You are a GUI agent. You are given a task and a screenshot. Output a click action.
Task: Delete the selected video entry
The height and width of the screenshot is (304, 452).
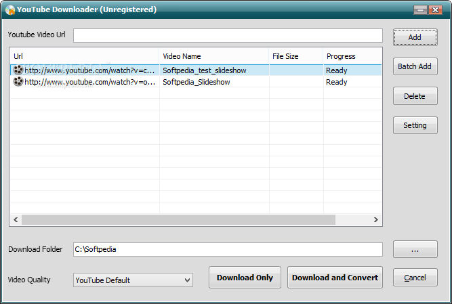tap(415, 96)
